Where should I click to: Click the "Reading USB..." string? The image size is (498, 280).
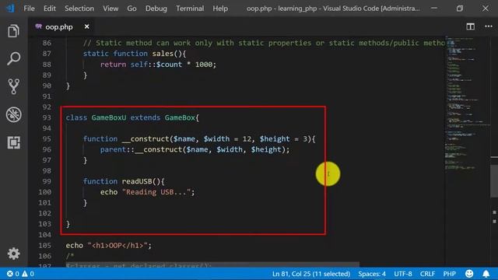pos(156,192)
